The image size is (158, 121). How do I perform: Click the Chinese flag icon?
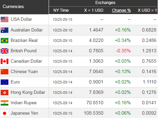(4, 72)
